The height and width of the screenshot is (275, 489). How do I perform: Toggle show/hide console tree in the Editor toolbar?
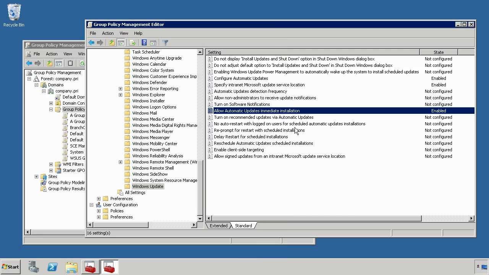tap(121, 43)
